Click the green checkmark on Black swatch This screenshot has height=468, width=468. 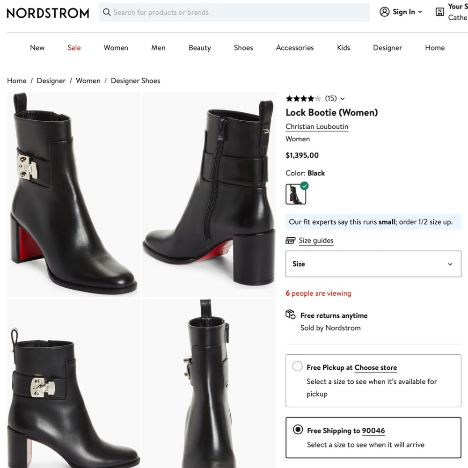pos(304,186)
